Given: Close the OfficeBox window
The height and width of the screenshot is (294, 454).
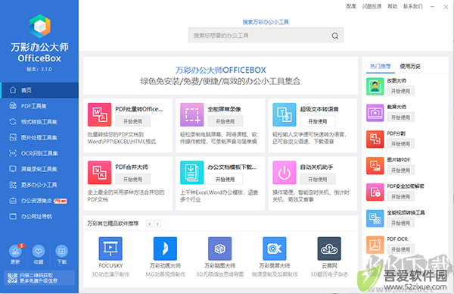Looking at the screenshot, I should click(446, 7).
